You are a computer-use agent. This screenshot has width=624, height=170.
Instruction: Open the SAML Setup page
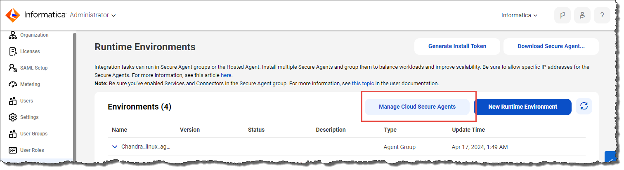click(34, 68)
